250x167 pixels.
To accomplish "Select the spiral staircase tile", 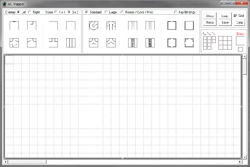I will [93, 26].
